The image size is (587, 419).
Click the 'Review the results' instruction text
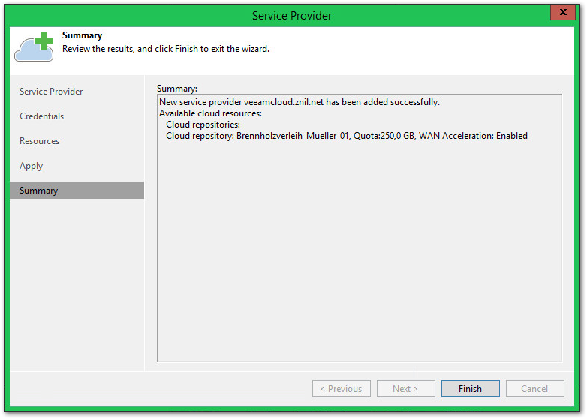pyautogui.click(x=165, y=49)
